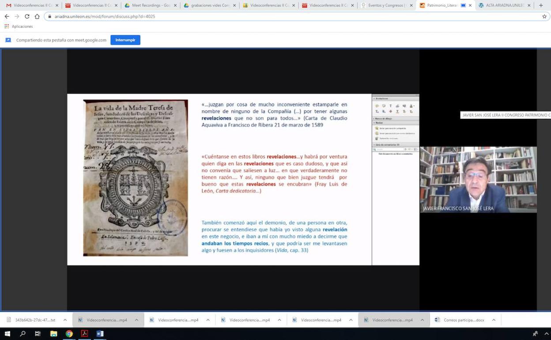Click the blue Vida cap. 33 paragraph
551x340 pixels.
click(274, 237)
